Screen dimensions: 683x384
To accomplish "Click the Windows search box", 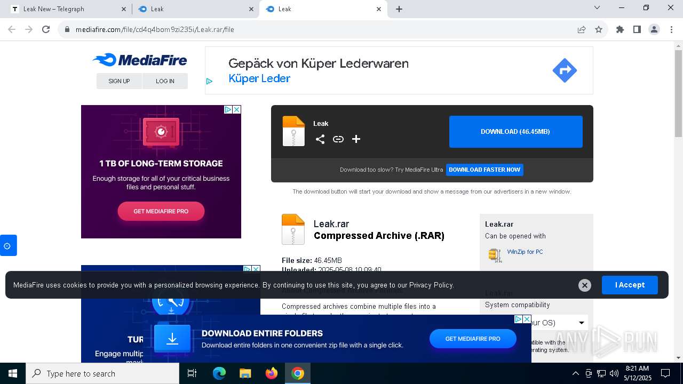I will point(102,373).
